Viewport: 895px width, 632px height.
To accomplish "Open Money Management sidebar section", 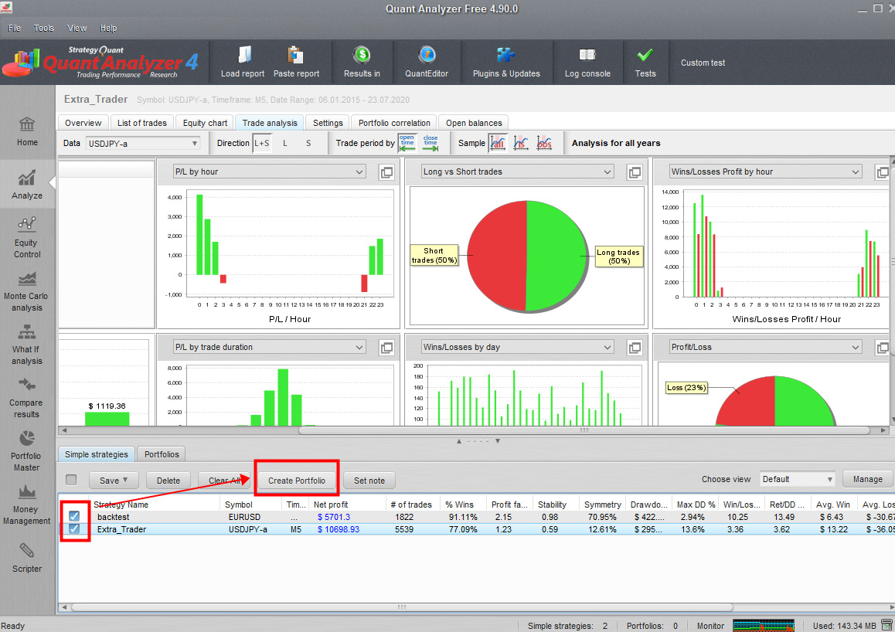I will pos(27,504).
